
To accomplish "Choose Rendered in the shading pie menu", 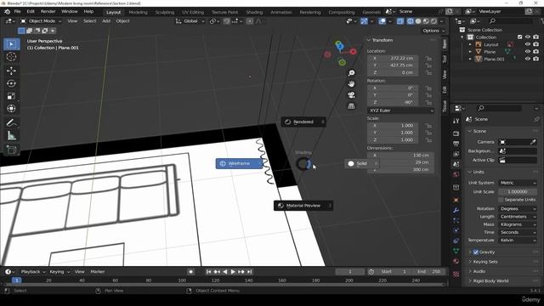I will (303, 122).
